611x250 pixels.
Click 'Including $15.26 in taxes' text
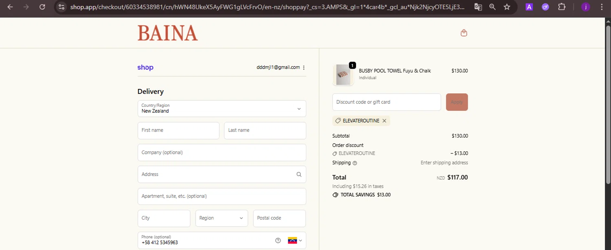pyautogui.click(x=358, y=186)
